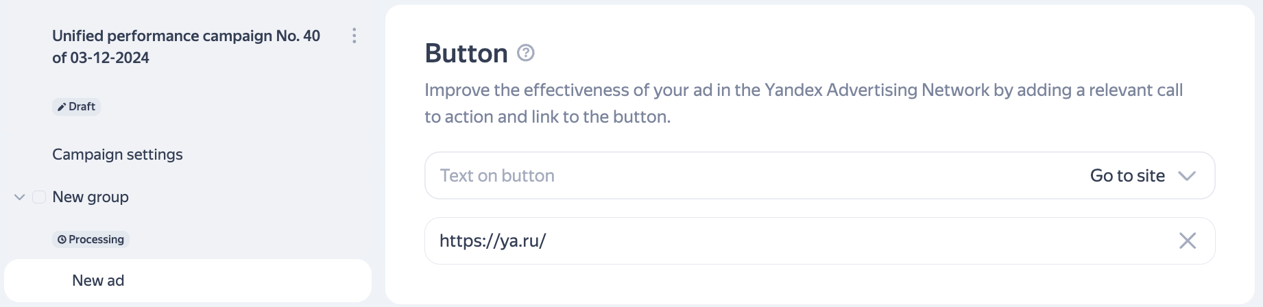Open the Go to site dropdown arrow
Image resolution: width=1263 pixels, height=307 pixels.
[x=1187, y=176]
